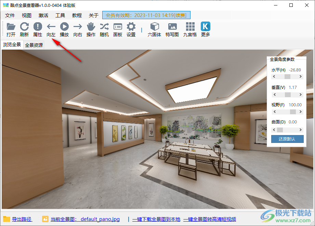Click the 六面体 cube icon
315x226 pixels.
tap(155, 27)
